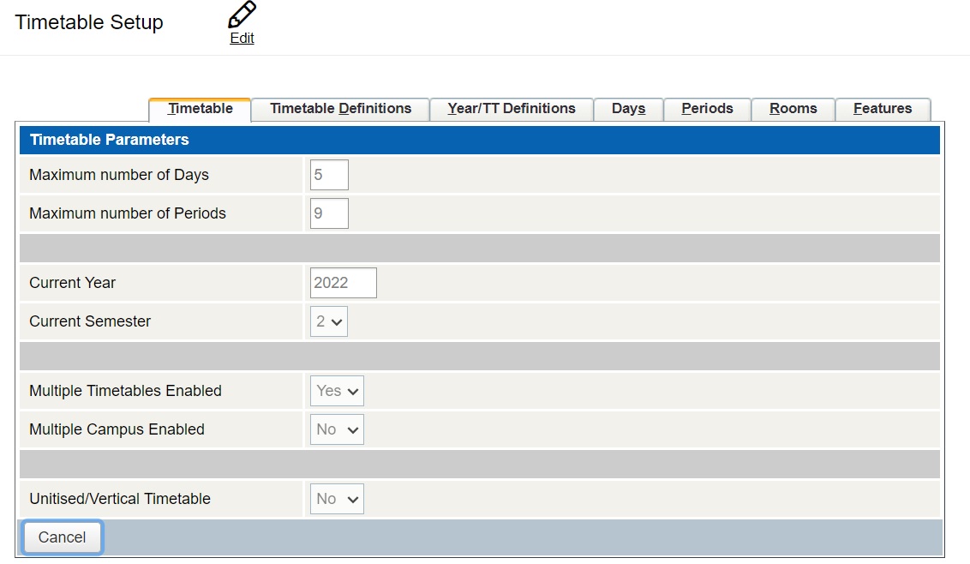Click the Current Year input field
The width and height of the screenshot is (970, 564).
click(343, 282)
